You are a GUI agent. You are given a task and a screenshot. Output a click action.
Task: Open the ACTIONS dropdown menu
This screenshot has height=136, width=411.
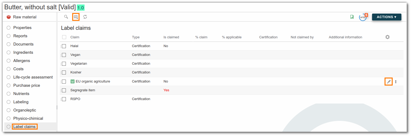point(386,17)
